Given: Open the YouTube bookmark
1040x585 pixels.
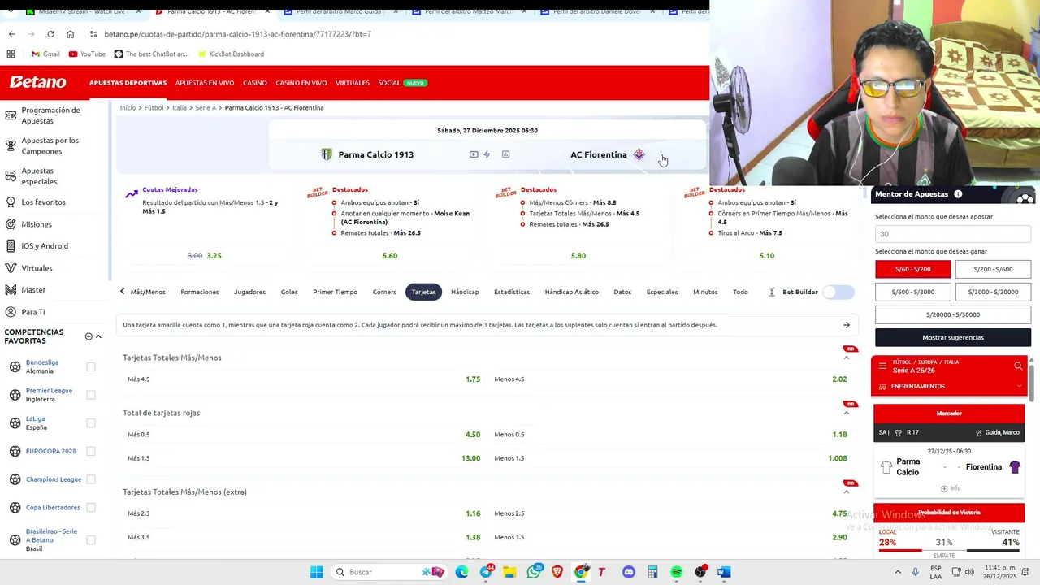Looking at the screenshot, I should [x=87, y=54].
